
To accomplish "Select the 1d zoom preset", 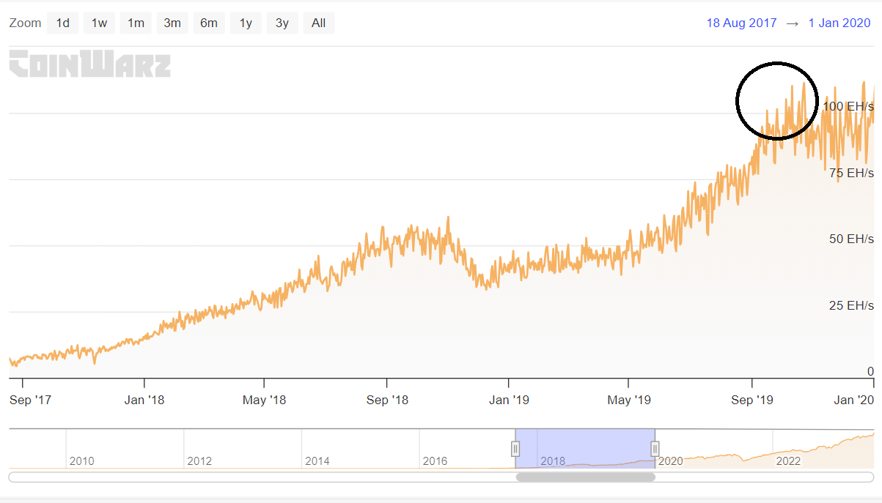I will click(62, 23).
